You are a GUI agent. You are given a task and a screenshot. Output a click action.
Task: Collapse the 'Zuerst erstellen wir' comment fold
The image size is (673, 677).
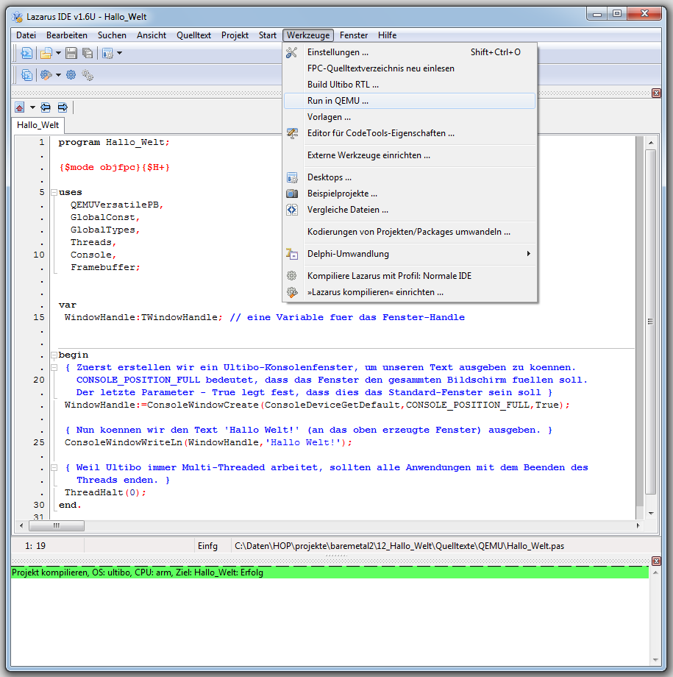click(54, 368)
